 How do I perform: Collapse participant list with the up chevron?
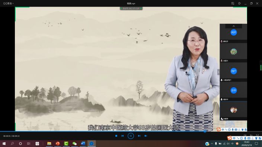[x=234, y=26]
